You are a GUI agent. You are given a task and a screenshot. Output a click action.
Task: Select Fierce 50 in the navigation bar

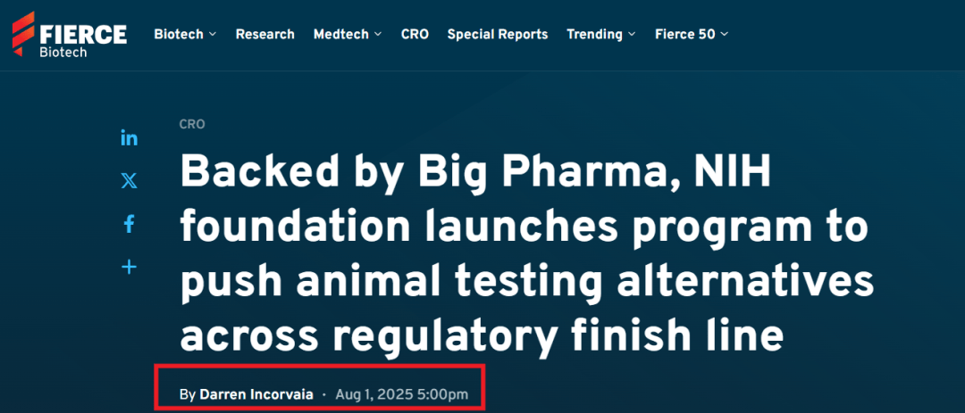coord(684,35)
